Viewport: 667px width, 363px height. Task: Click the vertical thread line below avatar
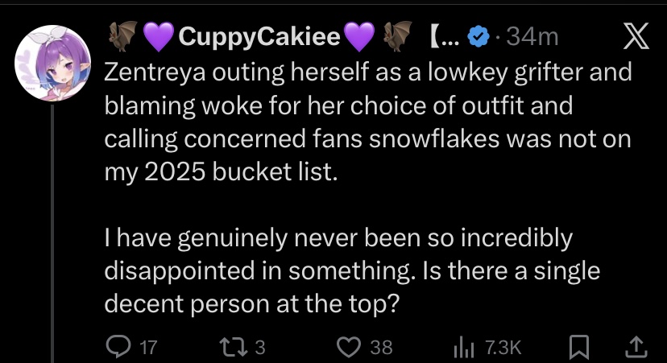(52, 233)
